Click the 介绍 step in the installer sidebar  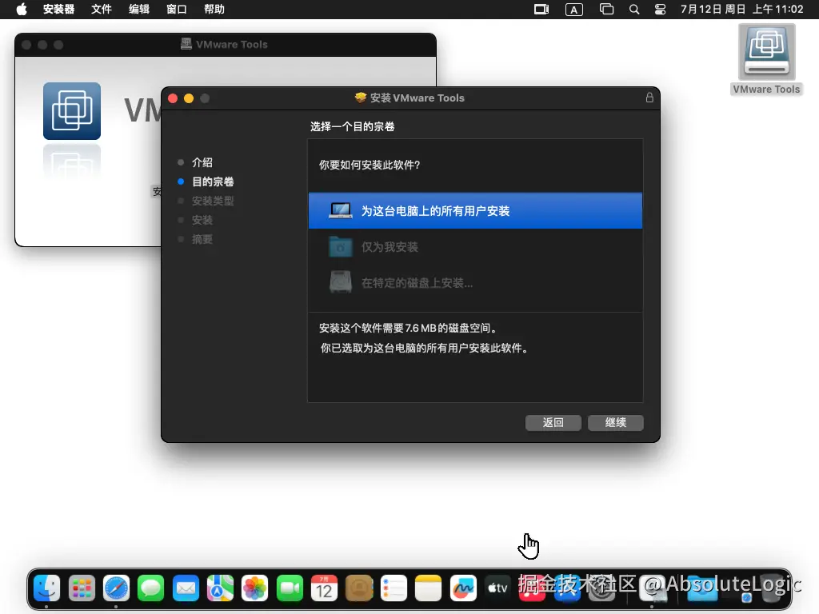202,162
